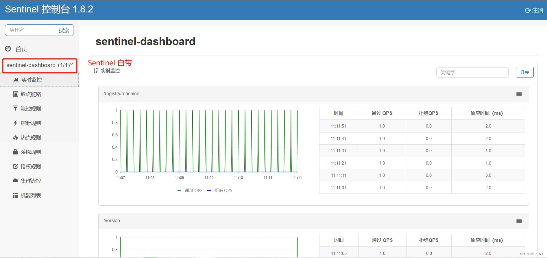The image size is (547, 258).
Task: Click the logout arrow icon
Action: (528, 10)
